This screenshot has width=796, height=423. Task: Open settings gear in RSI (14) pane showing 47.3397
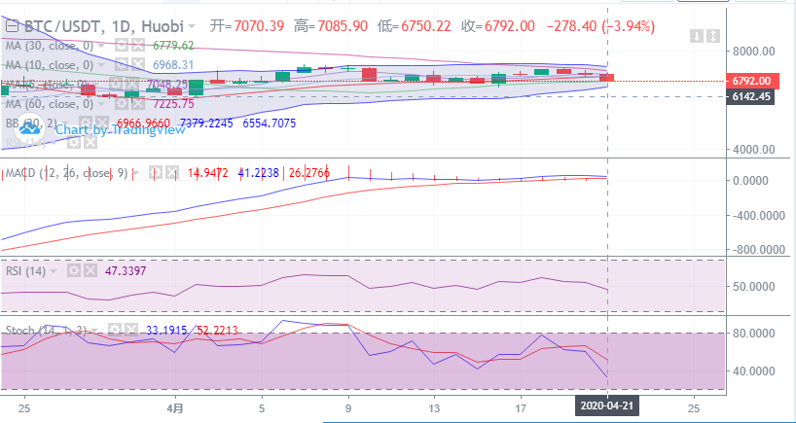coord(74,271)
